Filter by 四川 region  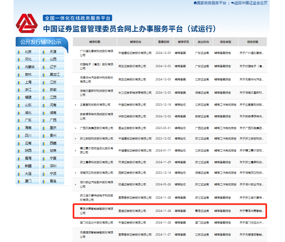(27, 135)
